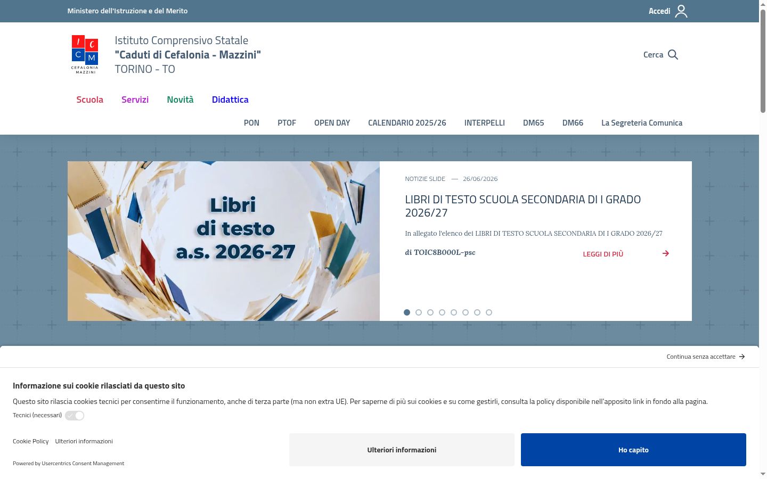
Task: Click the user account icon next to Accedi
Action: (x=681, y=11)
